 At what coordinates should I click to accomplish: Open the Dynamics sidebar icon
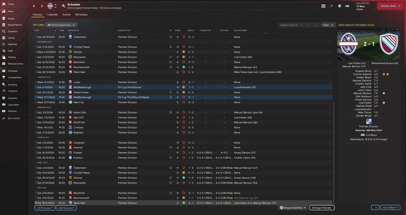4,31
